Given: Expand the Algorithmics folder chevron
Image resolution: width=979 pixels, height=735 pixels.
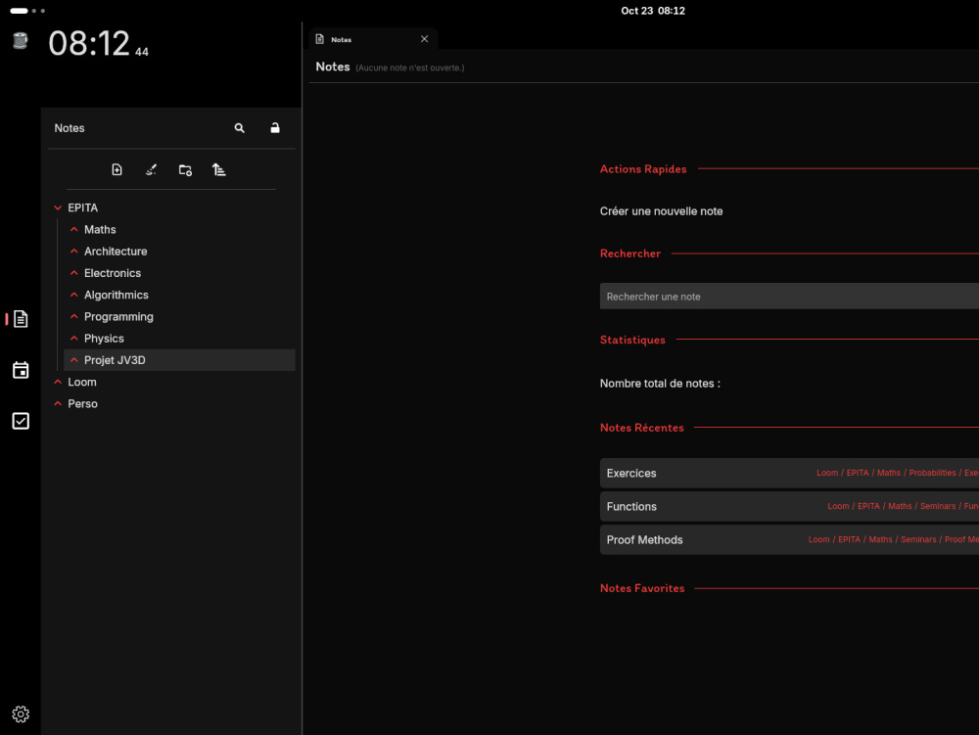Looking at the screenshot, I should coord(73,295).
